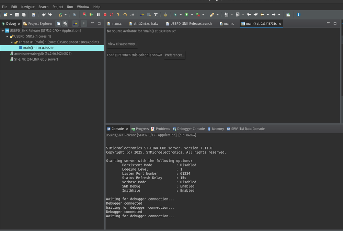Open the Navigate menu

(x=28, y=7)
